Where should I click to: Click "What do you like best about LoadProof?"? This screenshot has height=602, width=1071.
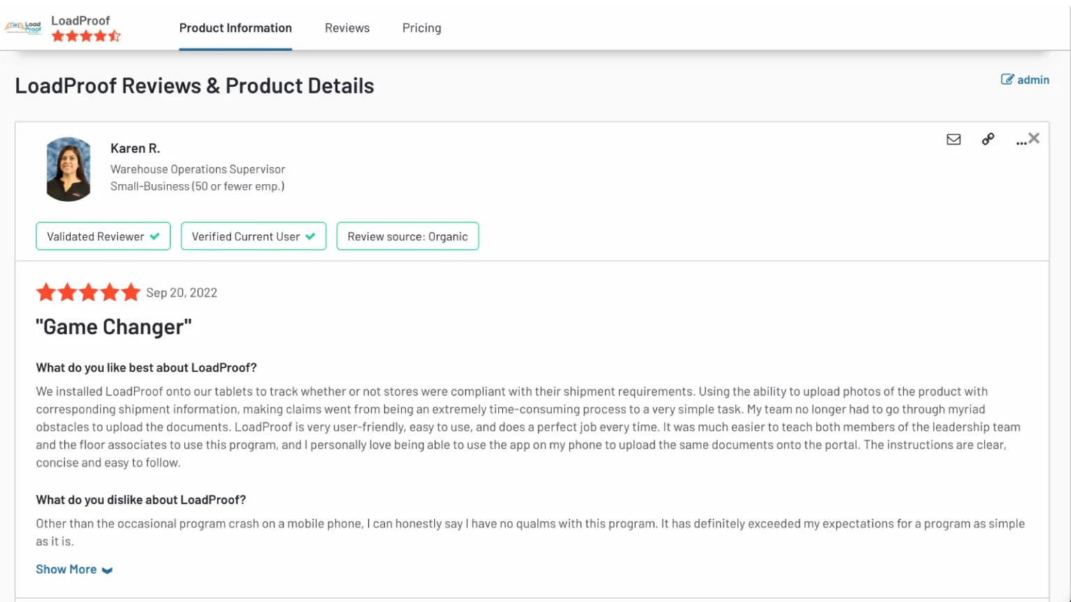[146, 368]
